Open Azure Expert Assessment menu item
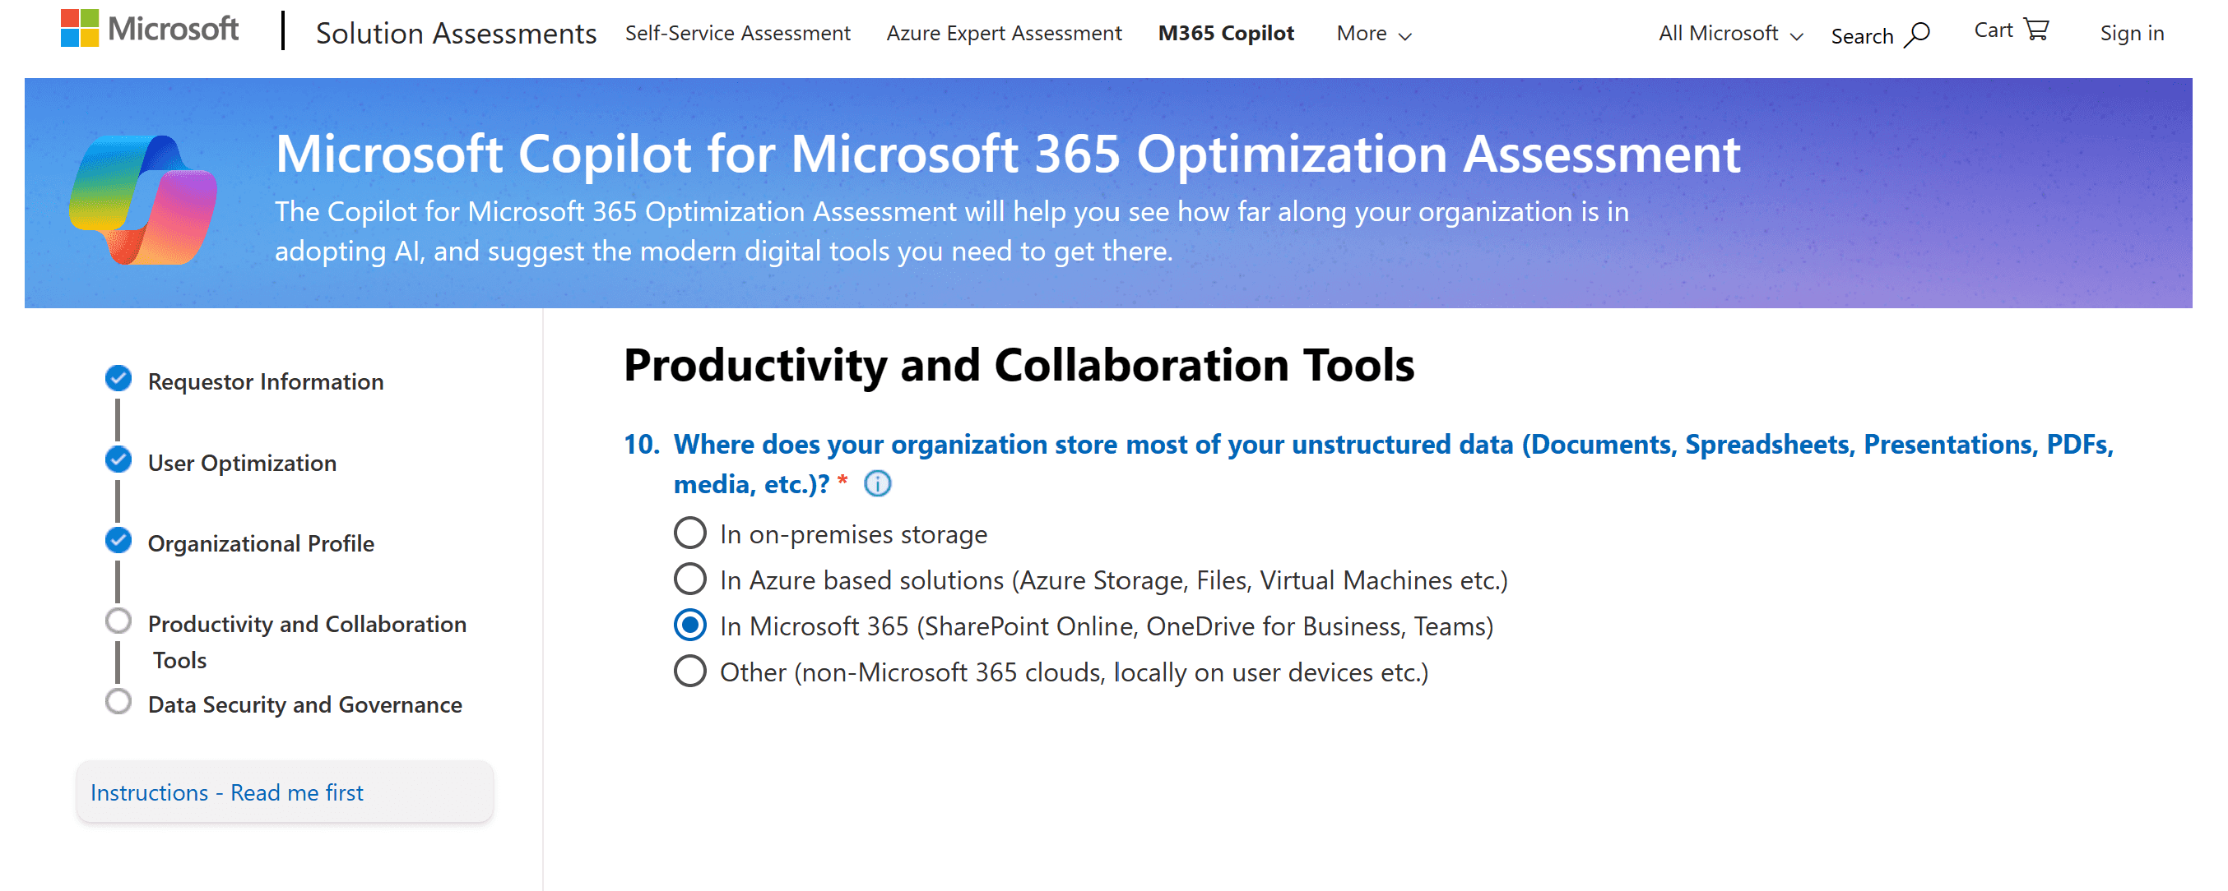 point(1003,34)
